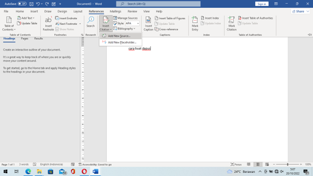Click the Save icon in title bar

[x=32, y=4]
